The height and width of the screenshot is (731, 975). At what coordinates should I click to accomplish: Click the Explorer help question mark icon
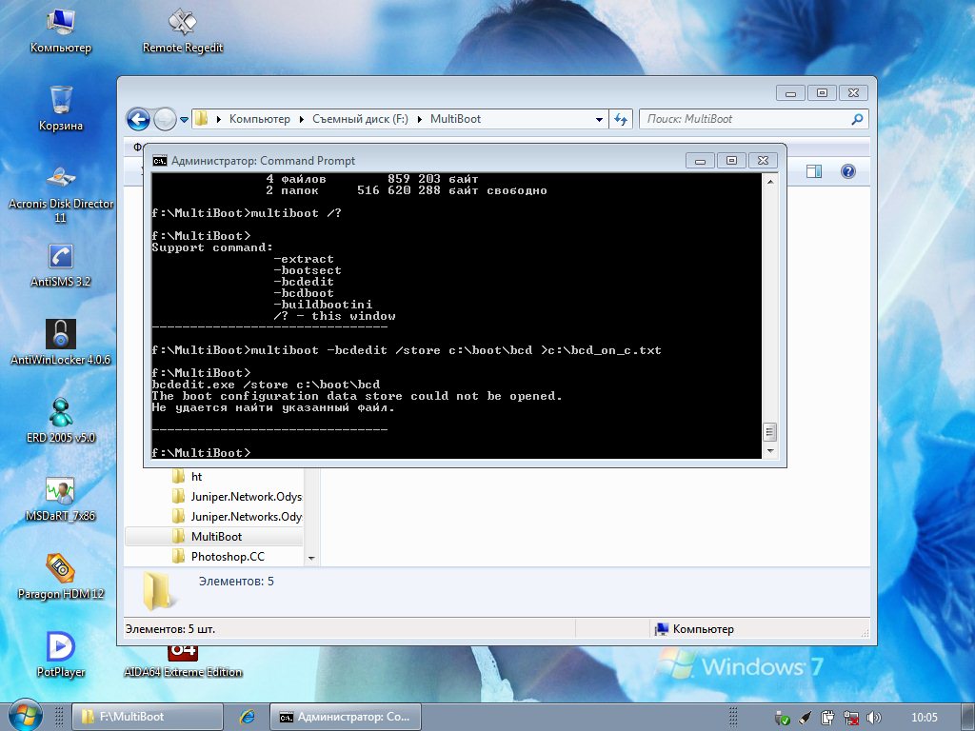(847, 171)
